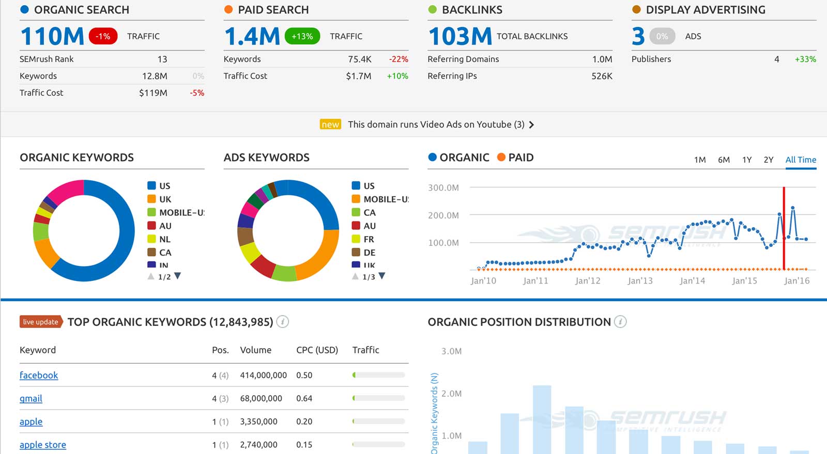
Task: Click the red -1% organic traffic badge
Action: [x=103, y=36]
